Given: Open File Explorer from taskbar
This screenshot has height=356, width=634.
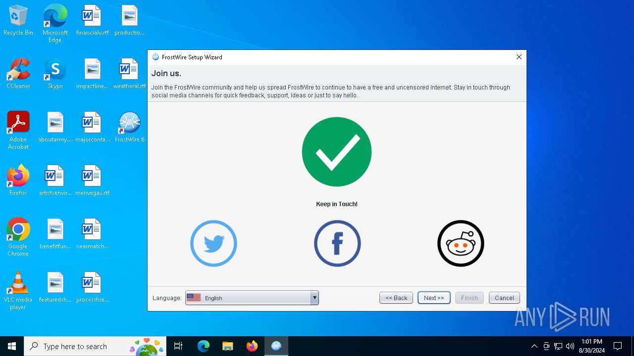Looking at the screenshot, I should [228, 346].
